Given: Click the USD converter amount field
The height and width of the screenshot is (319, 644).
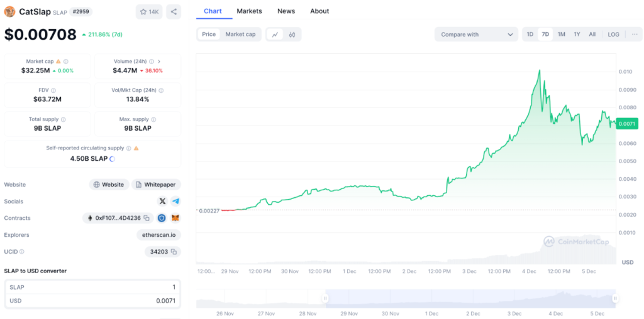Looking at the screenshot, I should (x=92, y=301).
